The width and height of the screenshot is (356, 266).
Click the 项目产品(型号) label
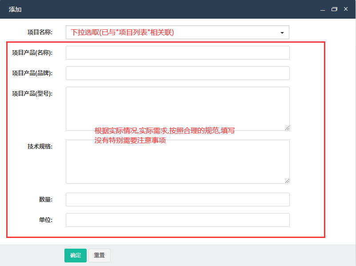[32, 93]
